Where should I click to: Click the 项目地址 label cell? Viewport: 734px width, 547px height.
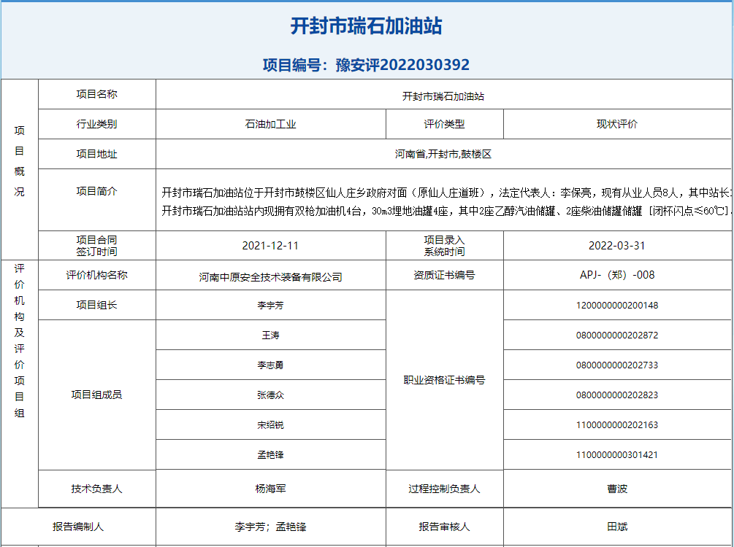pos(97,154)
